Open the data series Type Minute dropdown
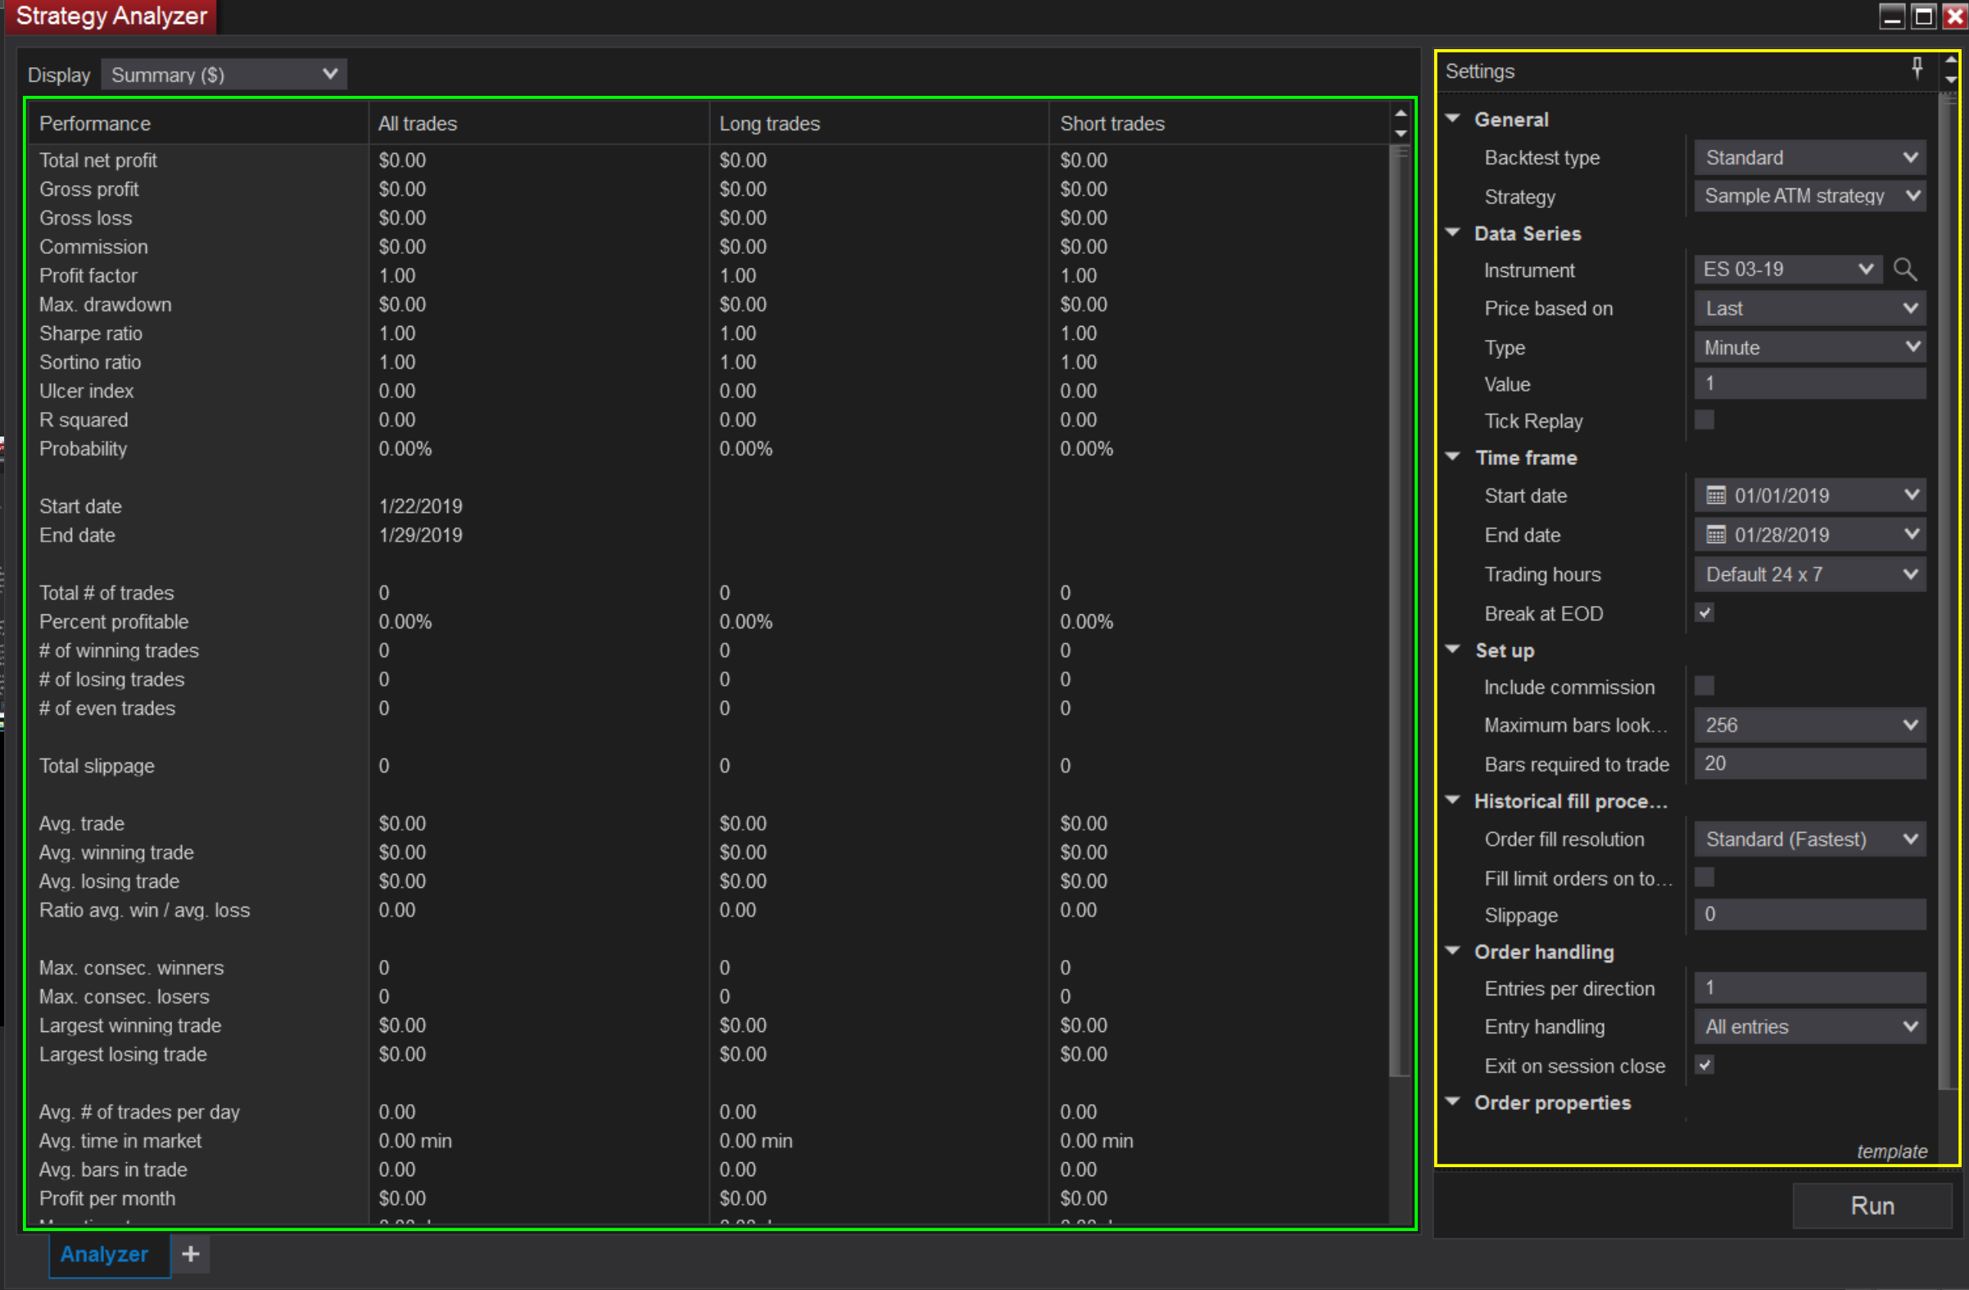The height and width of the screenshot is (1290, 1969). (1809, 347)
